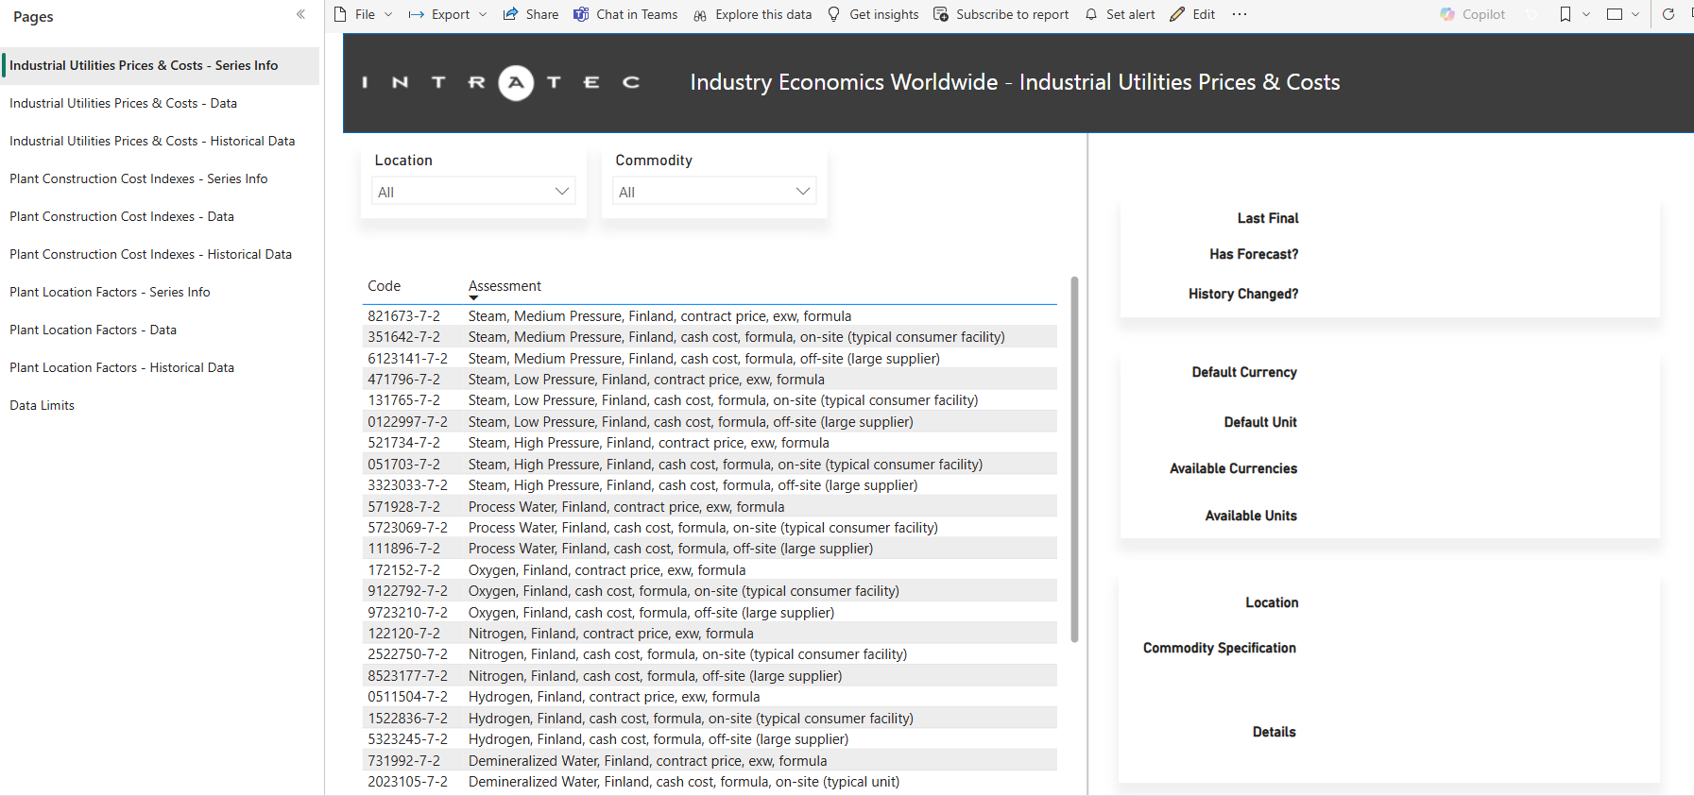
Task: Click the Edit pencil icon
Action: (1177, 14)
